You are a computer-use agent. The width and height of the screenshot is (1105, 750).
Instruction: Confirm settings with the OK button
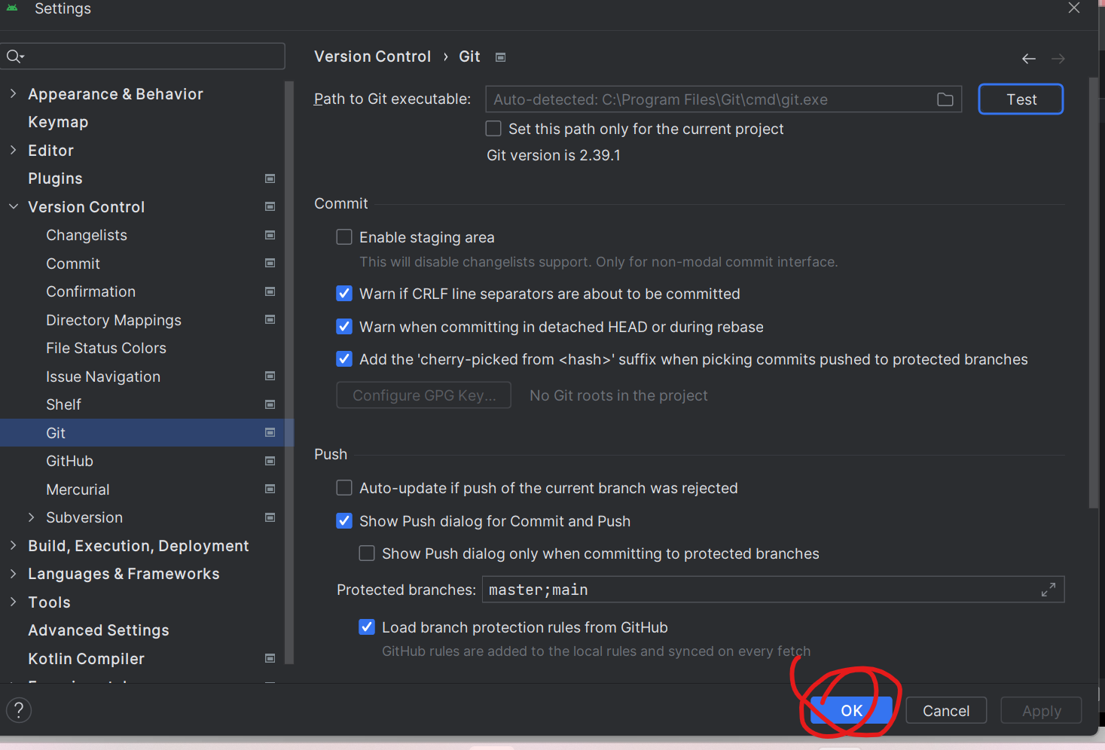pyautogui.click(x=851, y=711)
